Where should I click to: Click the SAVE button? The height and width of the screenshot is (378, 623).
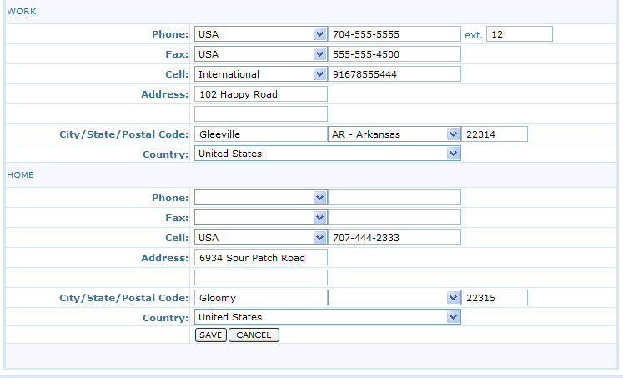(210, 335)
